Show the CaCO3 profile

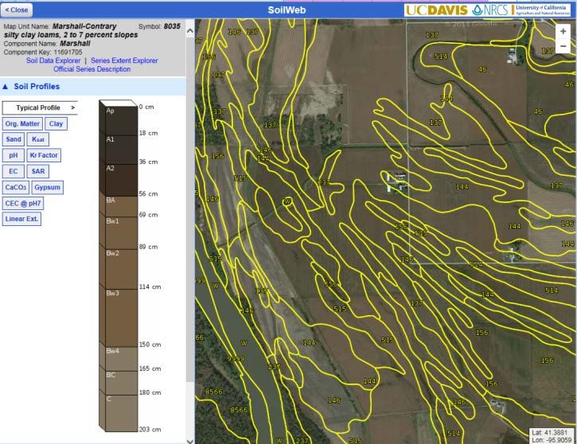[16, 187]
